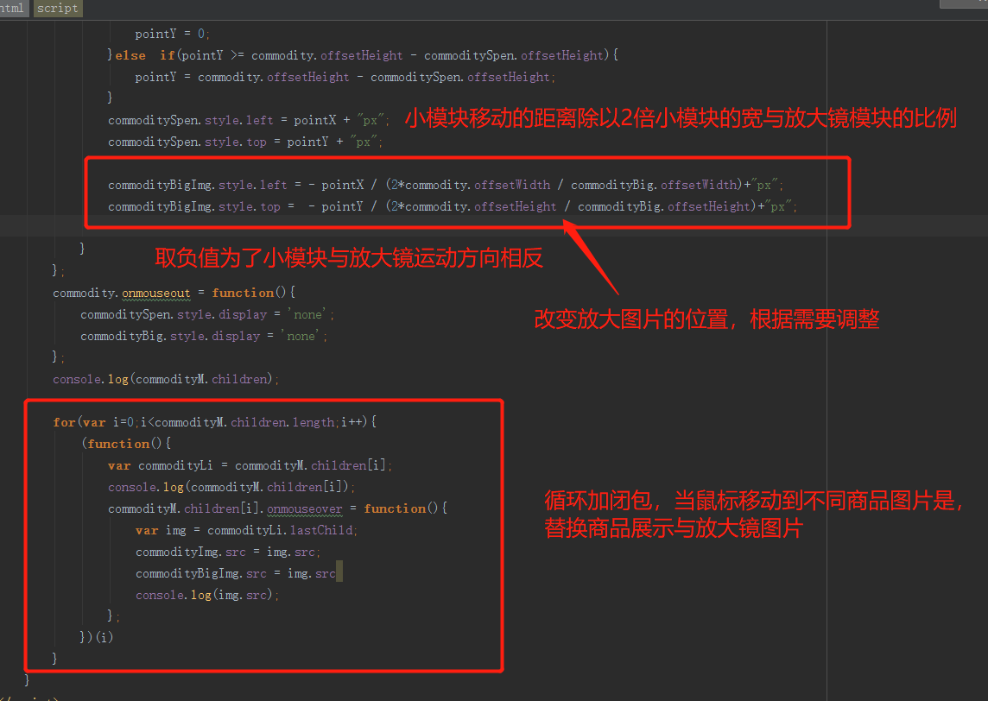Place cursor on commodityImg.src assignment
This screenshot has height=701, width=988.
coord(228,552)
